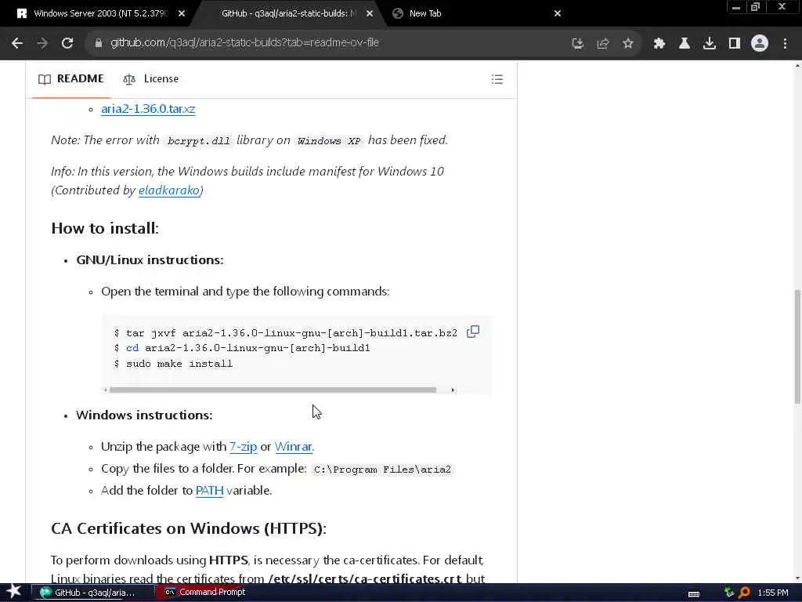Open Chrome three-dot menu
Image resolution: width=802 pixels, height=602 pixels.
coord(785,44)
